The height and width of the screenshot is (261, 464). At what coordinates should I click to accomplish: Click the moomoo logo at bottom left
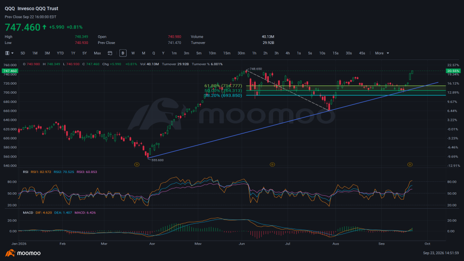coord(23,253)
